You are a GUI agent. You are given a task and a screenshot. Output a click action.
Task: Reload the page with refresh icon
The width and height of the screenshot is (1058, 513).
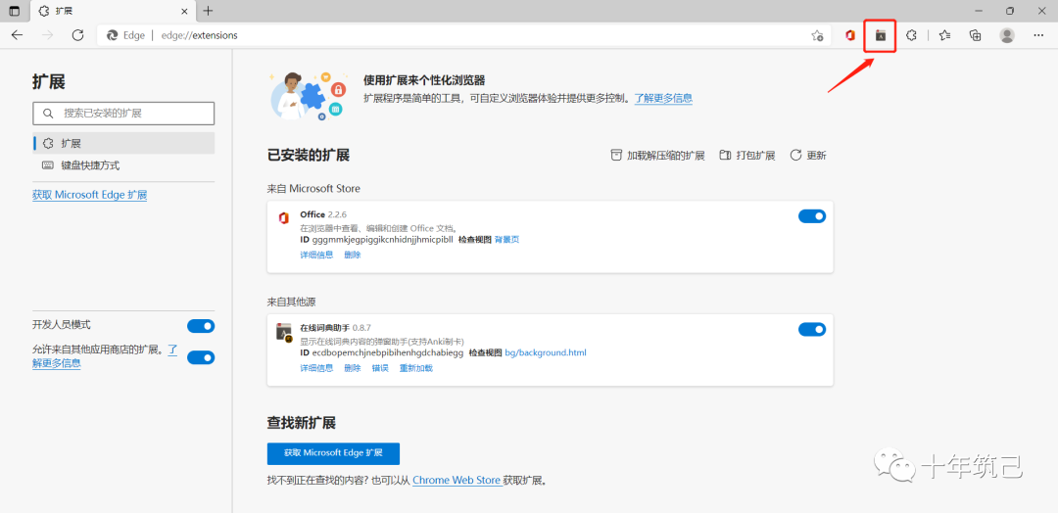point(77,35)
